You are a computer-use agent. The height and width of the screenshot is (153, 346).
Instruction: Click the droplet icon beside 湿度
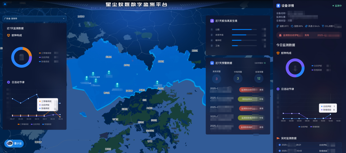(x=292, y=26)
